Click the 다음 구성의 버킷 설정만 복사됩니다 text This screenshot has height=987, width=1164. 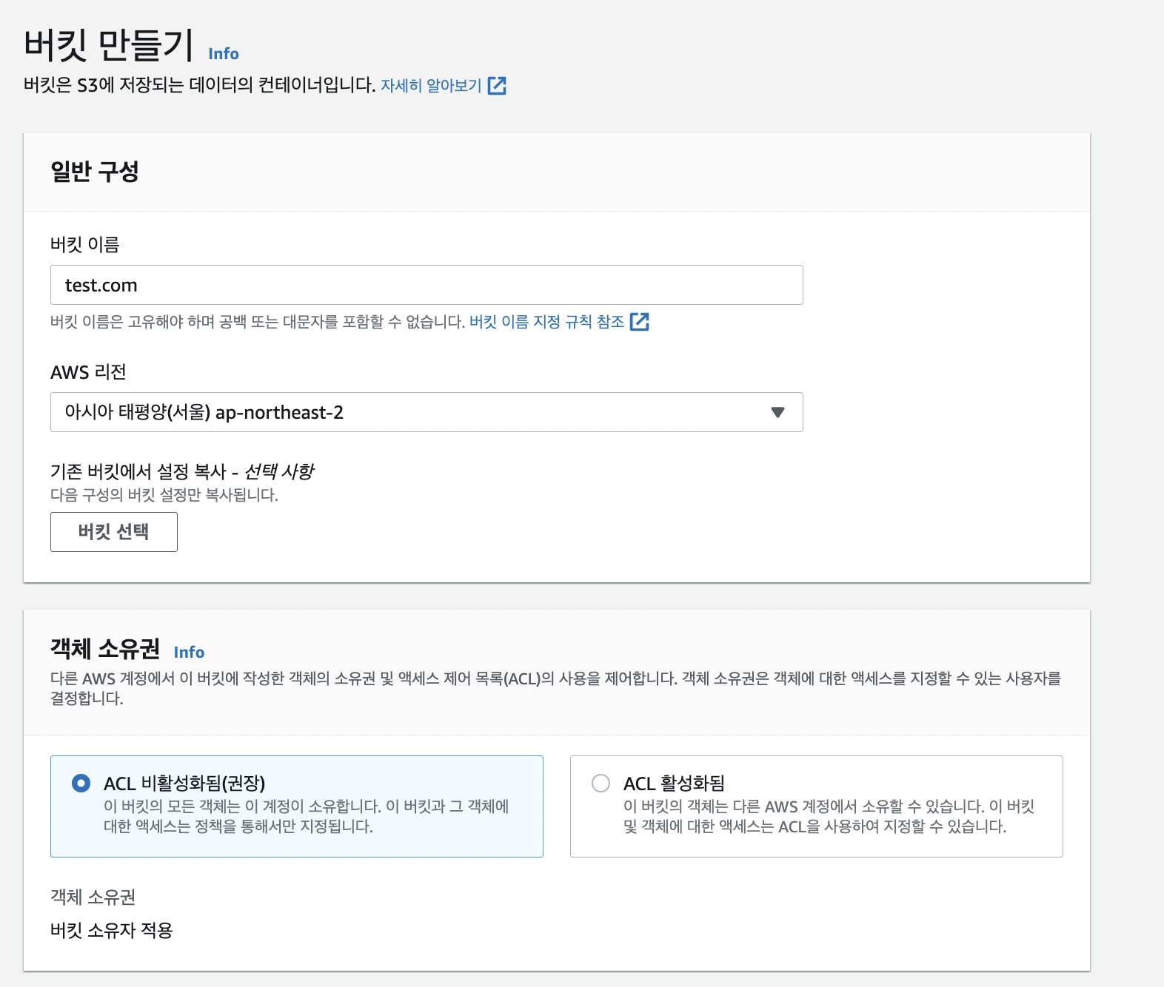tap(164, 495)
